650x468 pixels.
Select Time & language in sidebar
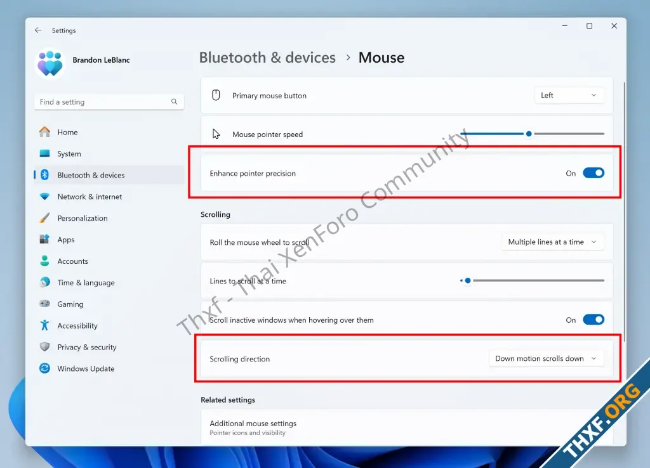(x=109, y=283)
